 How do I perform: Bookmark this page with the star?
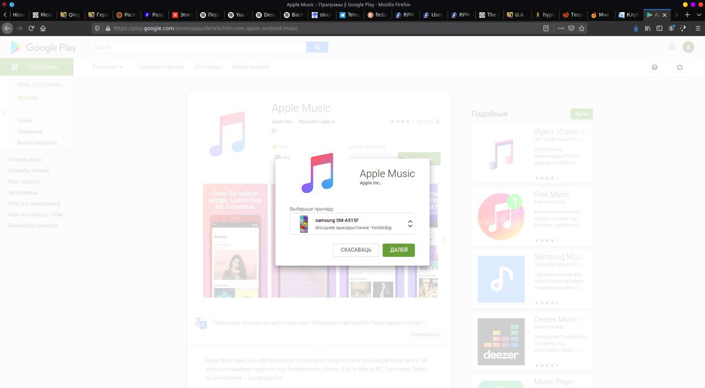click(x=582, y=28)
